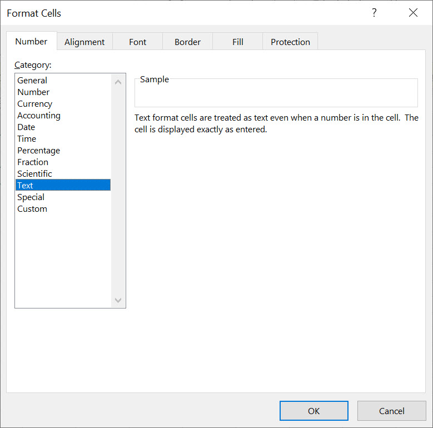Open the Font tab
This screenshot has width=433, height=428.
pyautogui.click(x=137, y=42)
